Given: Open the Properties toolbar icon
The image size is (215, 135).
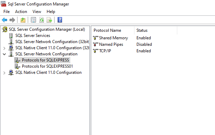Looking at the screenshot, I should point(34,20).
